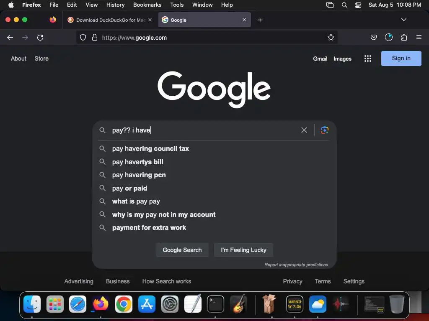
Task: Open the Pocket save icon
Action: tap(373, 37)
